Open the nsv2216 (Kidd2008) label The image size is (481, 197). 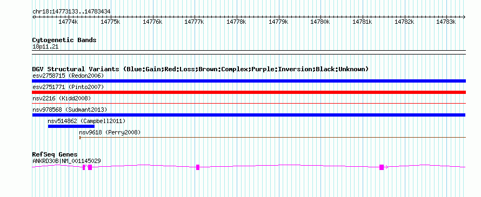click(62, 98)
